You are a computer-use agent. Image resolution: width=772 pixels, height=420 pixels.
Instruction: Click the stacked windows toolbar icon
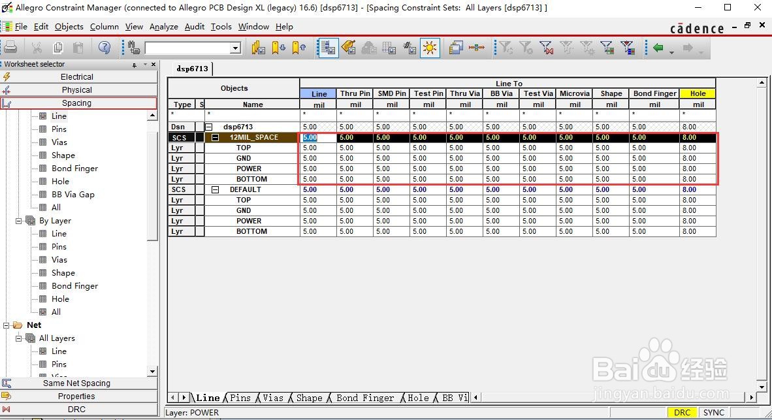point(456,47)
